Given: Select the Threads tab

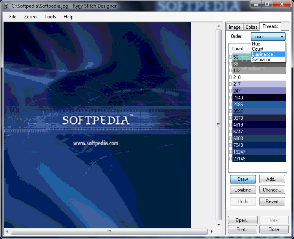Looking at the screenshot, I should [x=270, y=26].
